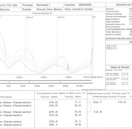Click minimum temperature value '5,1'

(78, 121)
